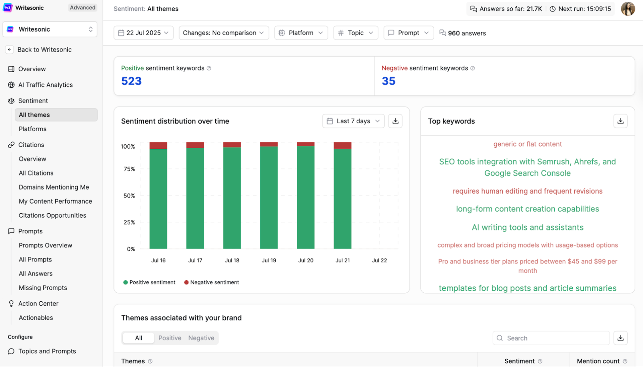Open Prompts Overview page
643x367 pixels.
46,245
